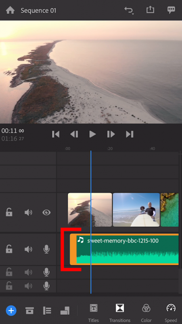Select the sweet-memory-bbc-1215-100 audio clip
This screenshot has height=324, width=182.
[124, 249]
